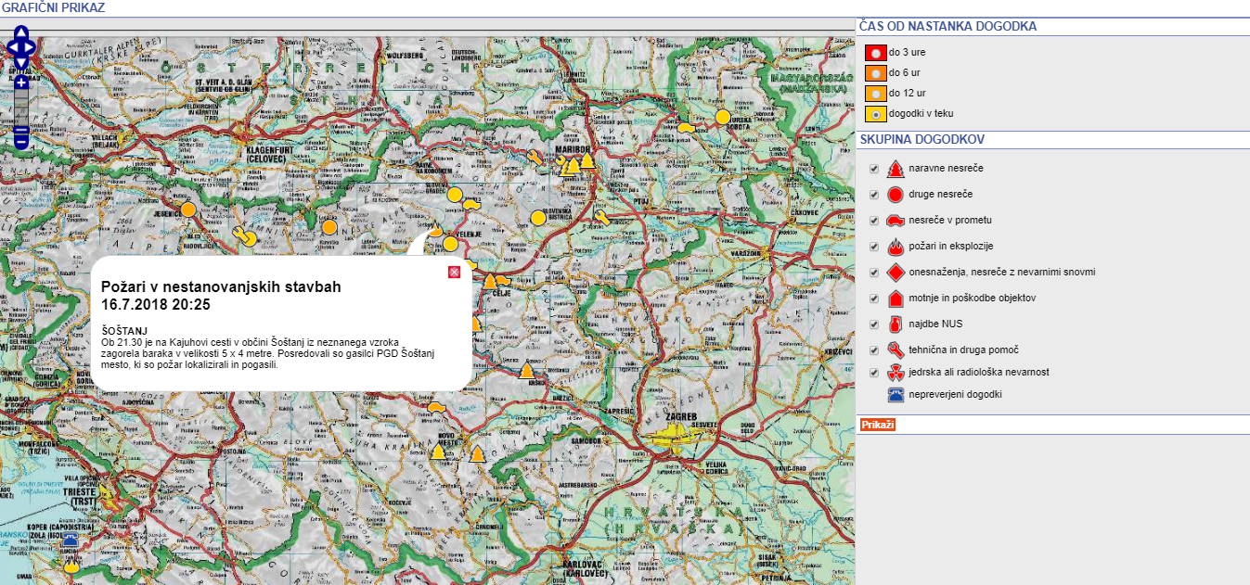Click the druge nesreče red circle icon
Image resolution: width=1250 pixels, height=585 pixels.
point(896,195)
